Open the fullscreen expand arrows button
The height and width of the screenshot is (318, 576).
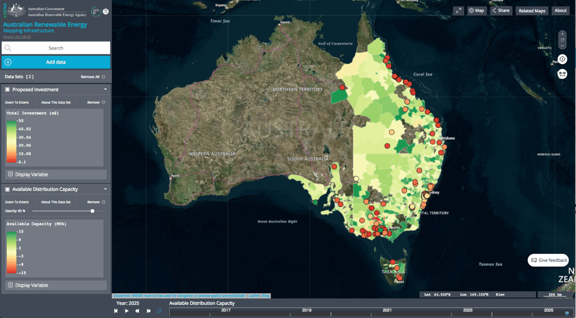458,11
